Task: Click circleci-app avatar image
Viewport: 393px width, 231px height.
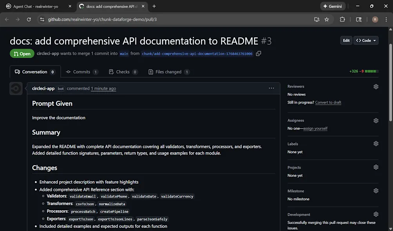Action: tap(16, 89)
